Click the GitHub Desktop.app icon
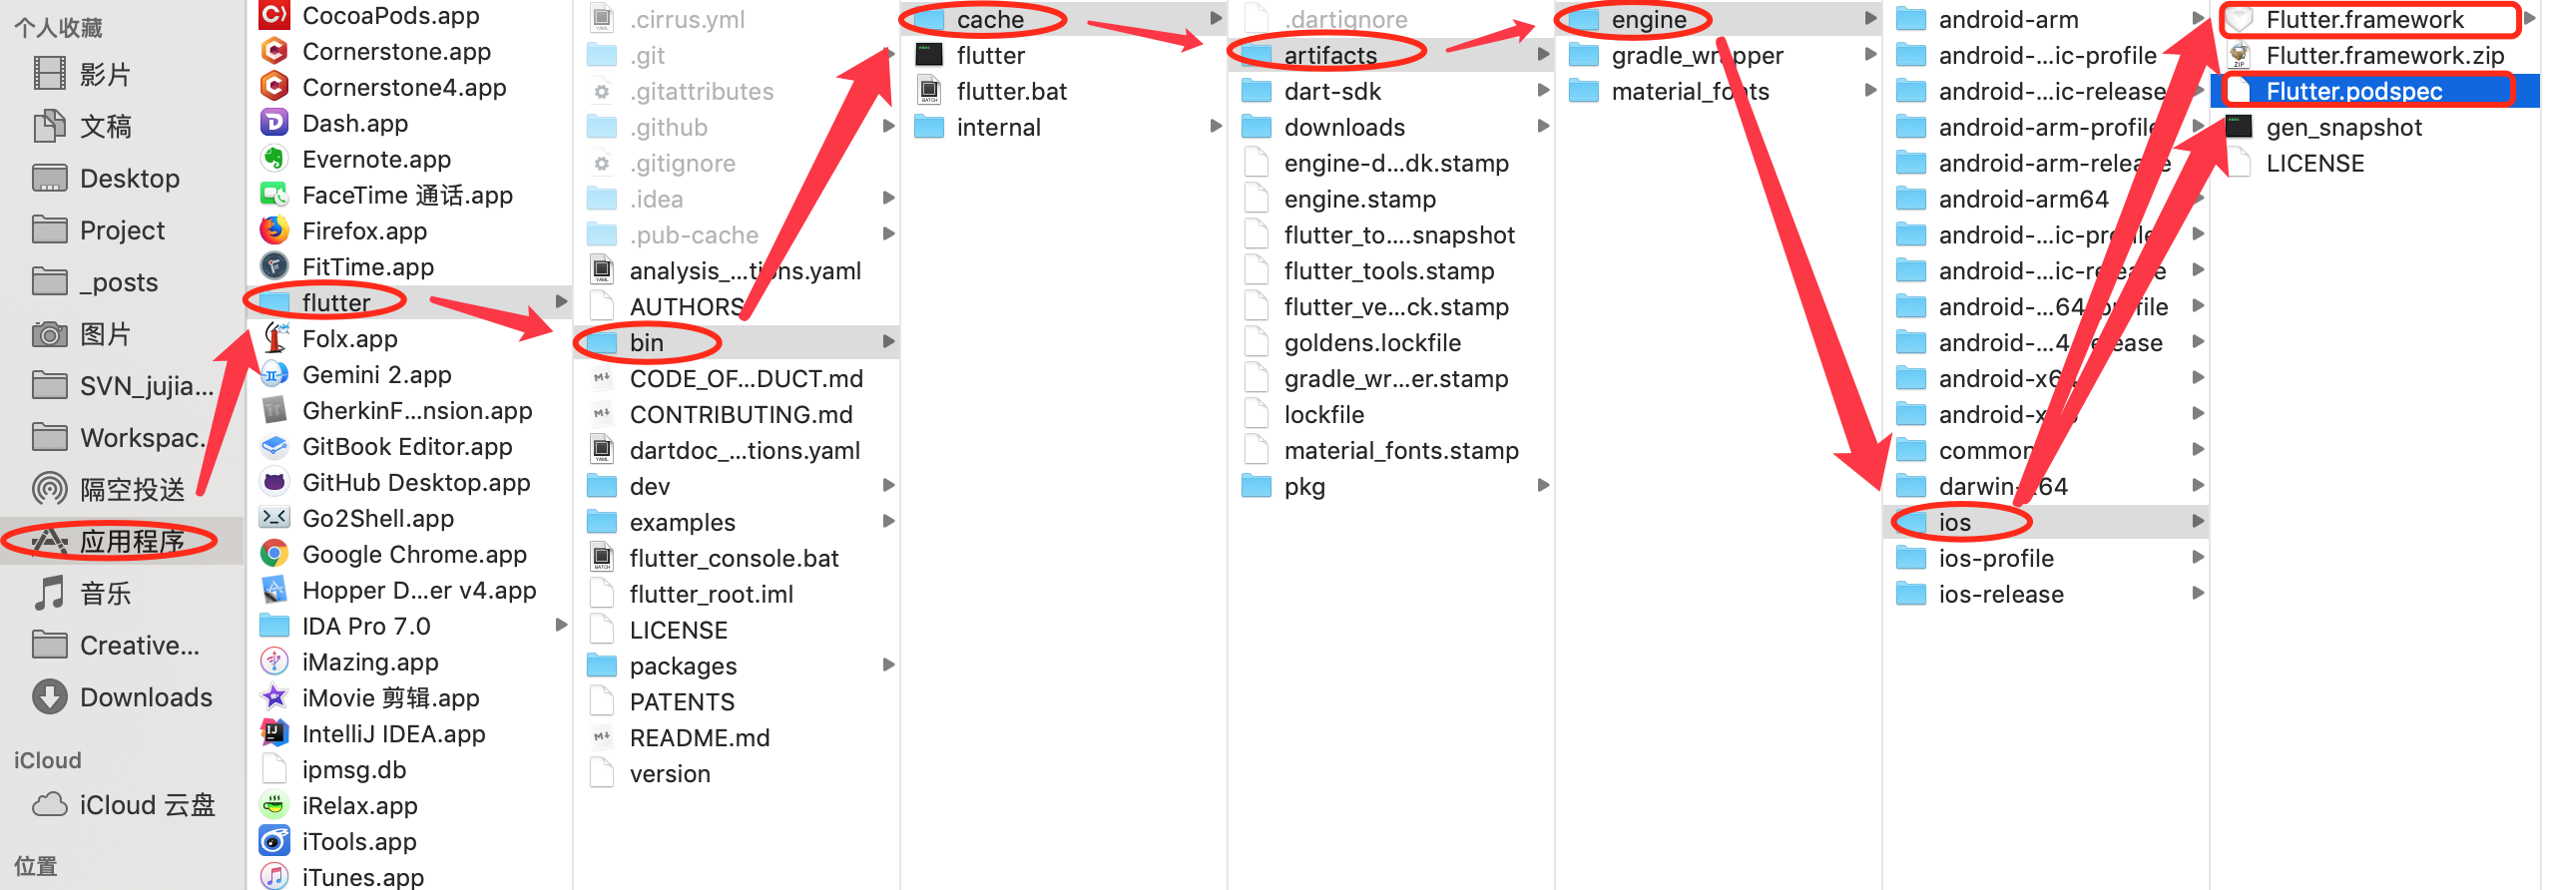 click(274, 482)
